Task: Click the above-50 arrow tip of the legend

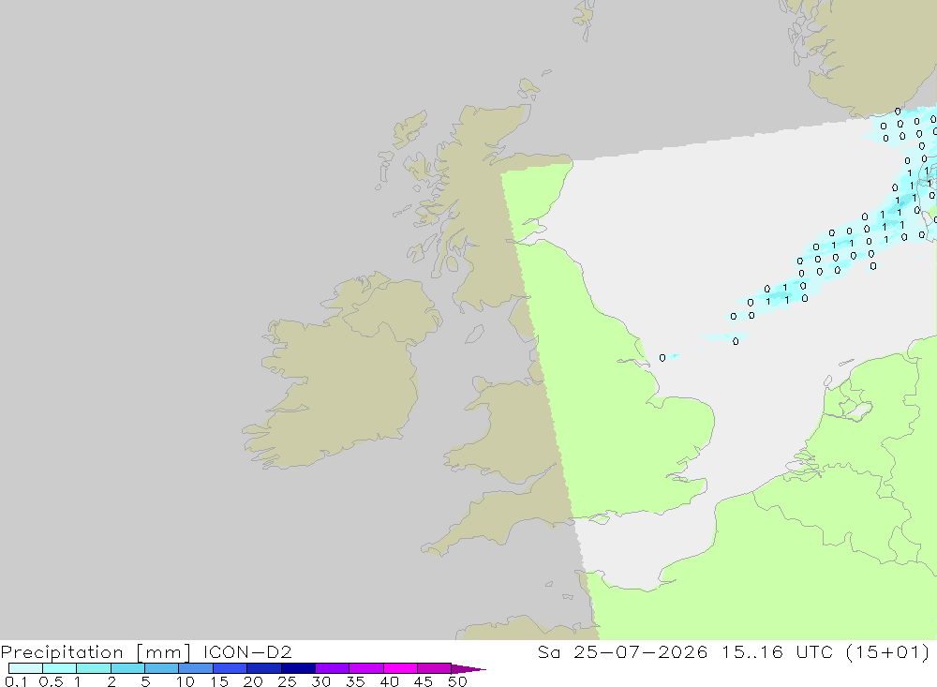Action: (468, 669)
